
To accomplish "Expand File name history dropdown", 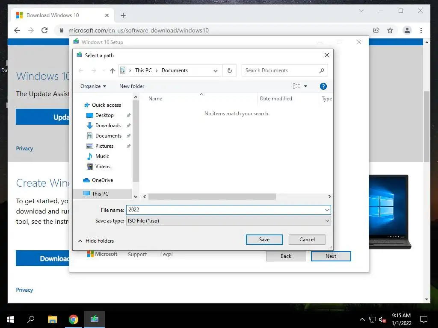I will [327, 210].
